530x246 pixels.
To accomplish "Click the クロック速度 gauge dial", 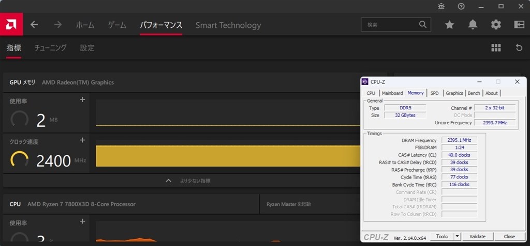I will (19, 159).
